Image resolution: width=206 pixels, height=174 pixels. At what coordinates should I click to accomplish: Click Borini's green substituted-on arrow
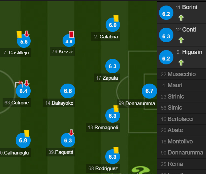coord(181,18)
